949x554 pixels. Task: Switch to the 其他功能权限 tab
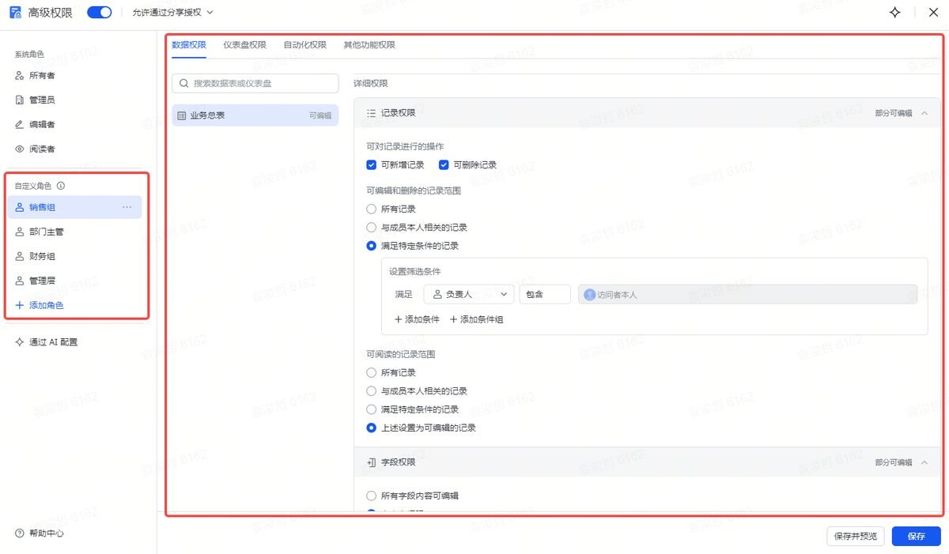(x=369, y=45)
